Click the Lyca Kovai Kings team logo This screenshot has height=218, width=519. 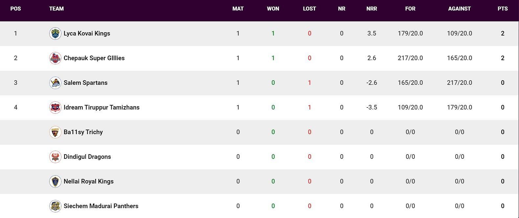(x=55, y=34)
